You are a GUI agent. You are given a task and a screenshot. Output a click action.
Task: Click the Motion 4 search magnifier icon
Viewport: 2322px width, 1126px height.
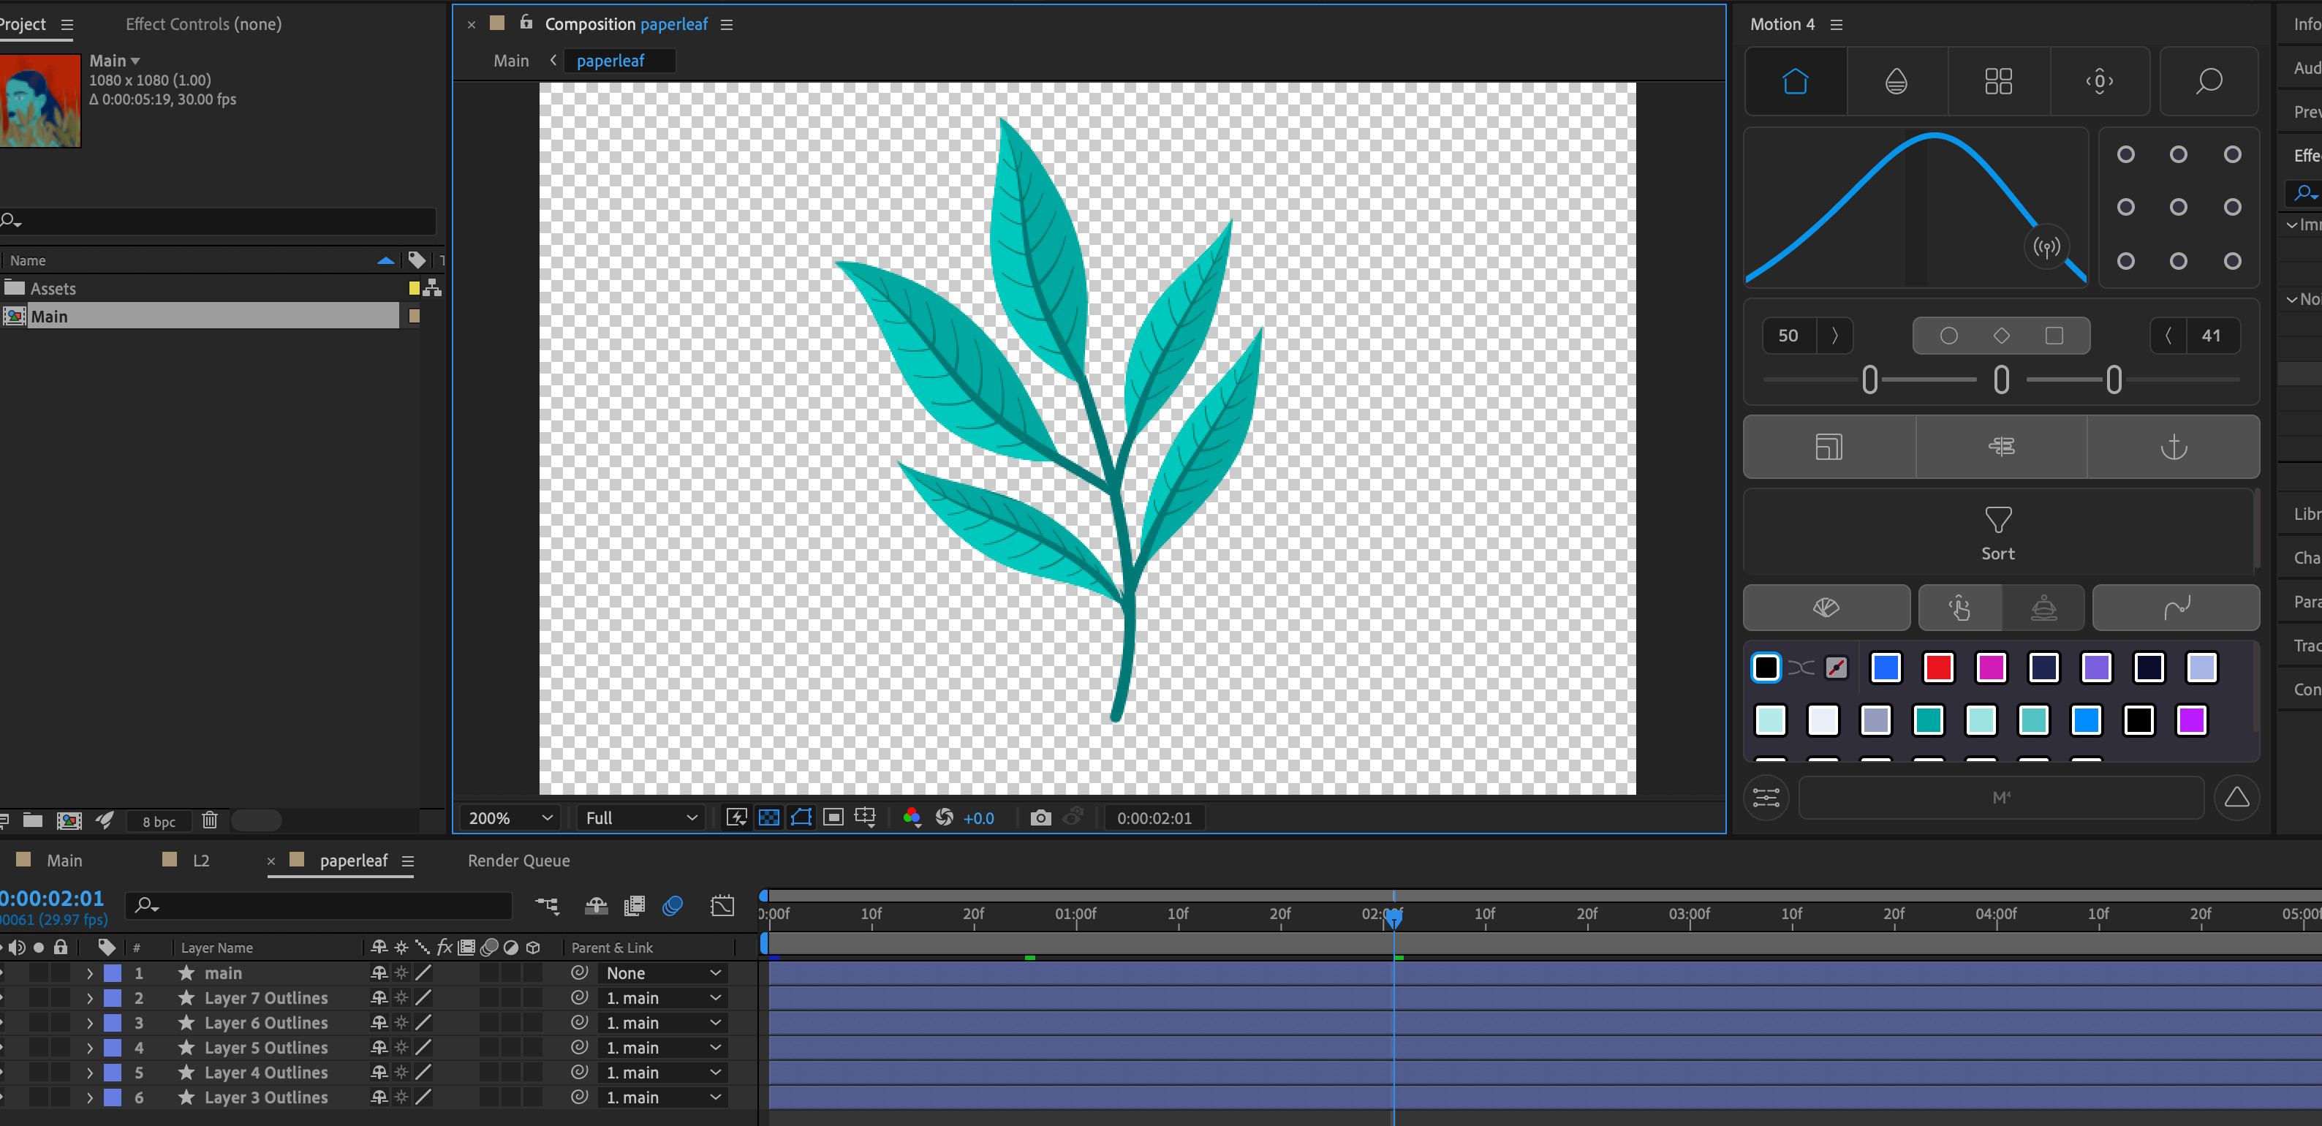point(2209,81)
